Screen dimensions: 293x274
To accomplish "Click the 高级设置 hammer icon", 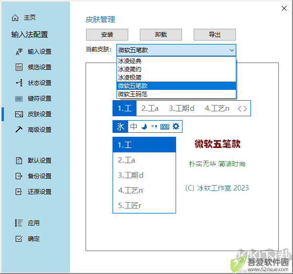I will (19, 129).
